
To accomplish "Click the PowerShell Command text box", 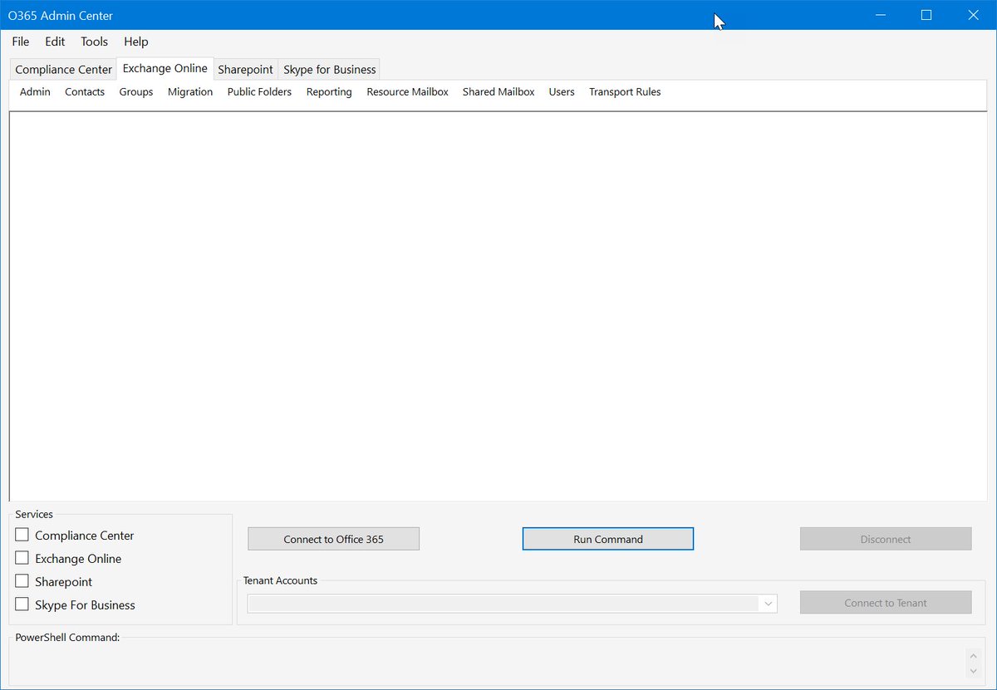I will pos(490,663).
